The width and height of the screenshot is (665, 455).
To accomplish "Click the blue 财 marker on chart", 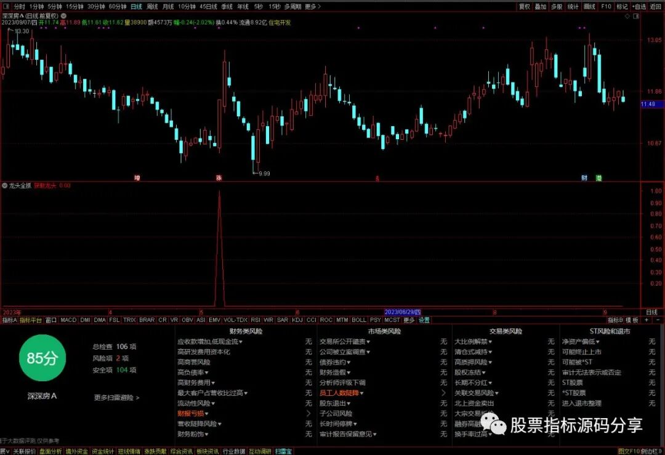I will tap(584, 178).
